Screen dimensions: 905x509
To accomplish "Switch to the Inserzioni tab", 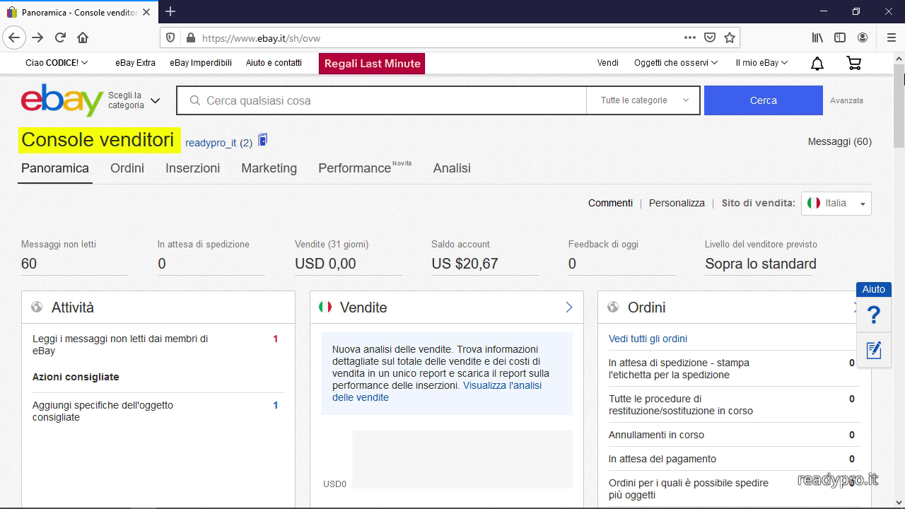I will coord(192,168).
